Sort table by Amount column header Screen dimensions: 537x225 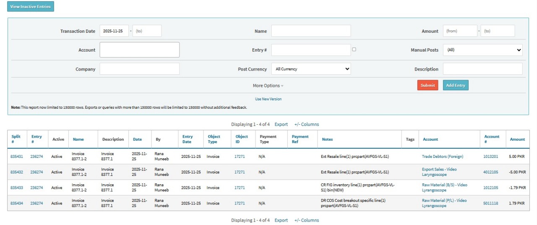coord(517,139)
